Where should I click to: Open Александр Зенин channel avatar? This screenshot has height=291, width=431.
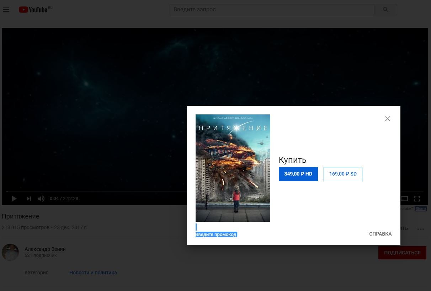pos(10,252)
